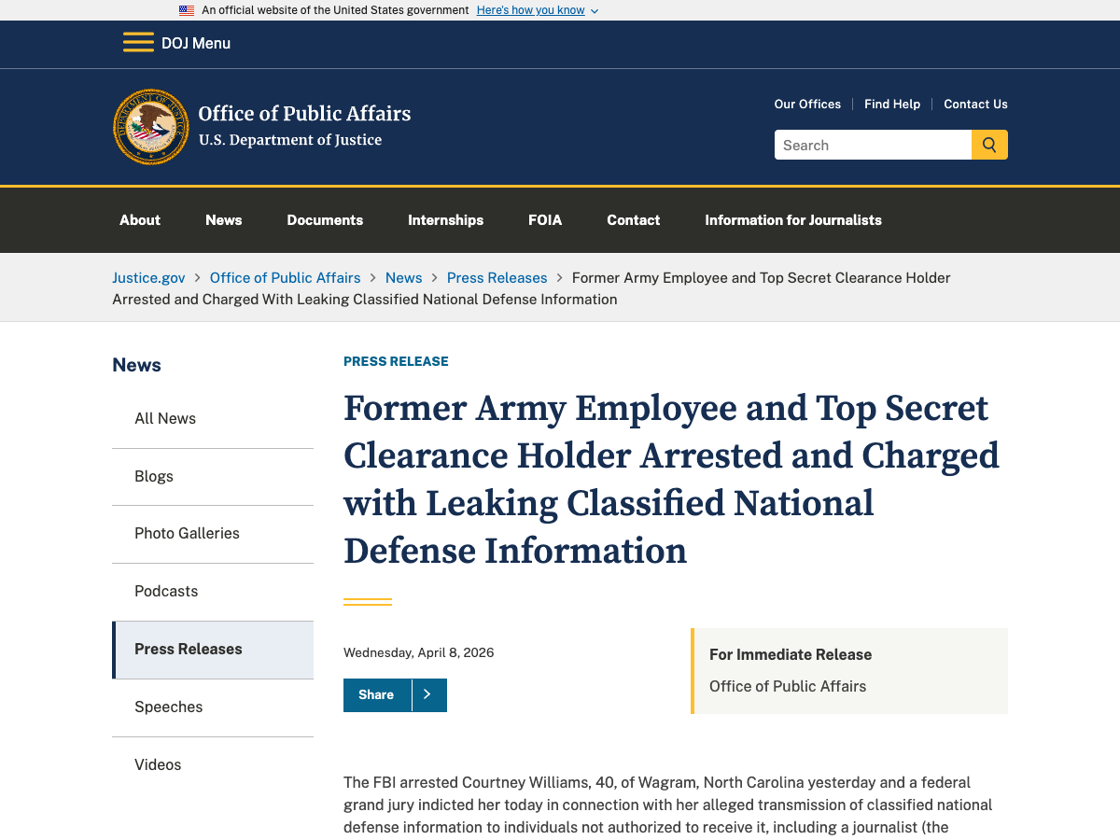Click the Department of Justice seal logo
Image resolution: width=1120 pixels, height=840 pixels.
click(150, 127)
